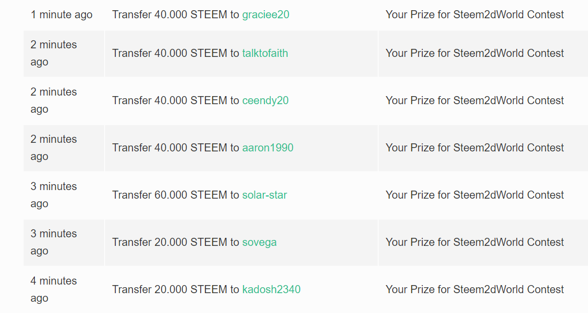Open kadosh2340 user profile link
This screenshot has width=588, height=313.
click(x=271, y=290)
